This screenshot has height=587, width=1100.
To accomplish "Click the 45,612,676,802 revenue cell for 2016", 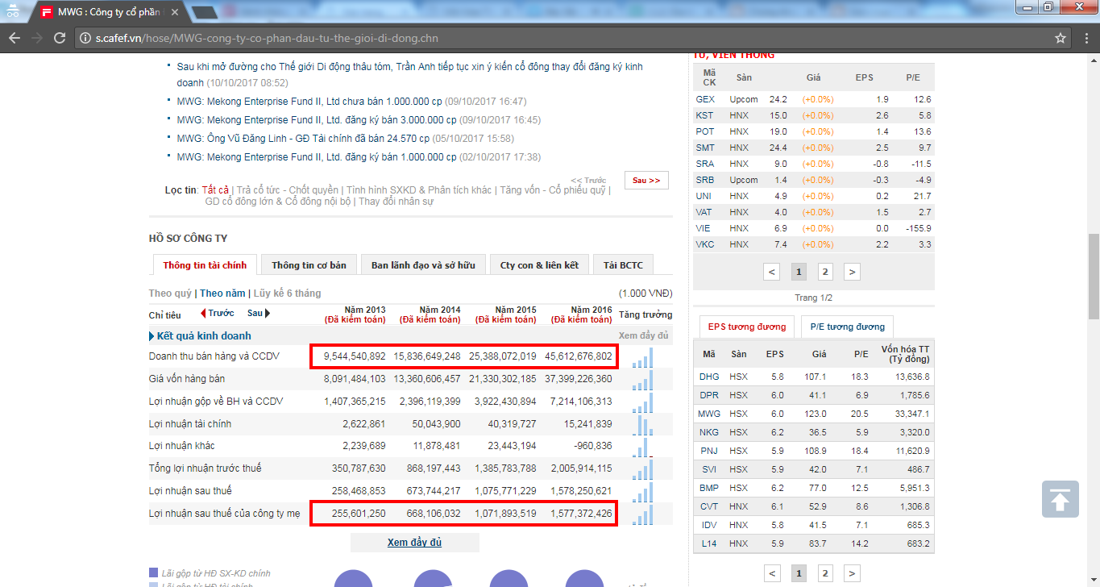I will pyautogui.click(x=579, y=356).
